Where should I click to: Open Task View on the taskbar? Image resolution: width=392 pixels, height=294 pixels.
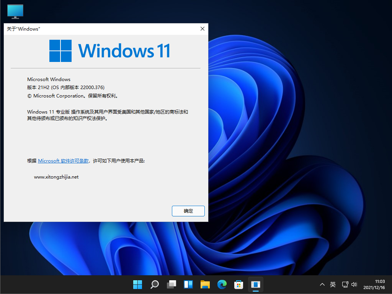(171, 284)
